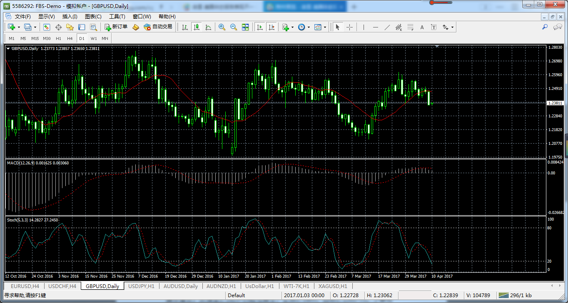Open the 帮助(H) menu

(167, 17)
